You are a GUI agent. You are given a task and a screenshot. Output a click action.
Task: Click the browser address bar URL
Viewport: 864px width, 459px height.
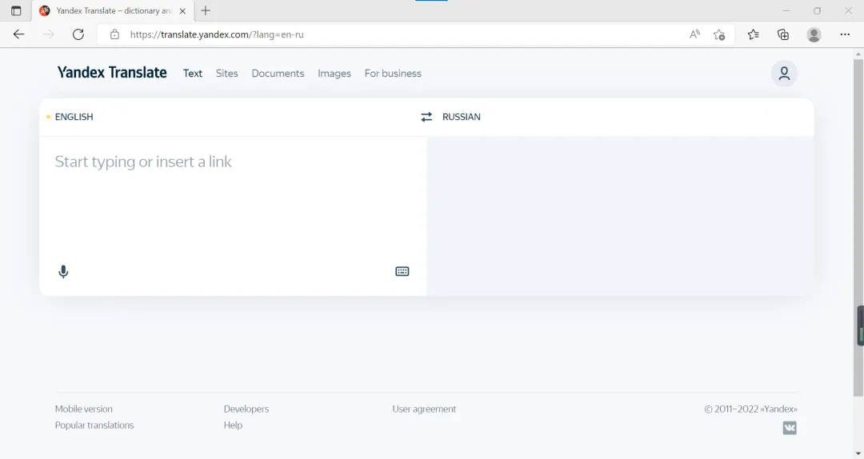(x=217, y=34)
